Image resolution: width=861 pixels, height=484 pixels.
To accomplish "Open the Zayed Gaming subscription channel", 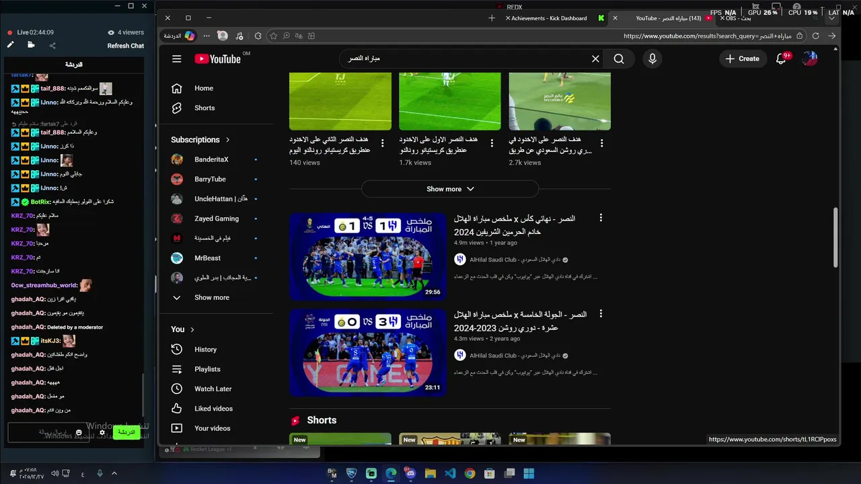I will [215, 218].
